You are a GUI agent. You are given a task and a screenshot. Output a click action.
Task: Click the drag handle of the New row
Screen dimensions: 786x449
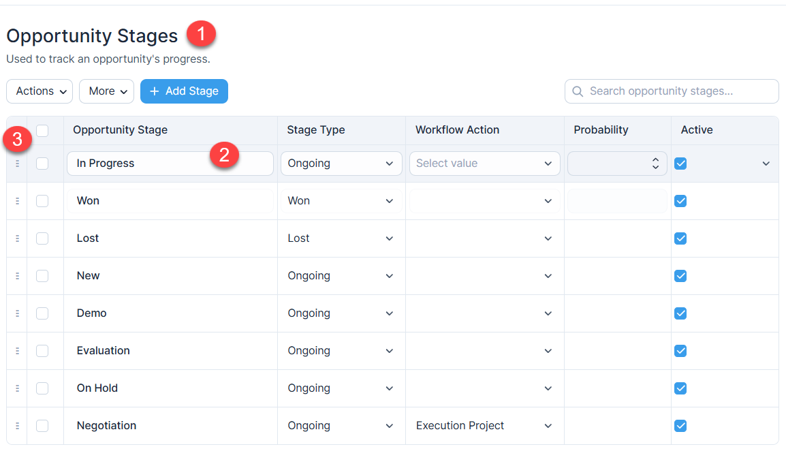point(17,276)
